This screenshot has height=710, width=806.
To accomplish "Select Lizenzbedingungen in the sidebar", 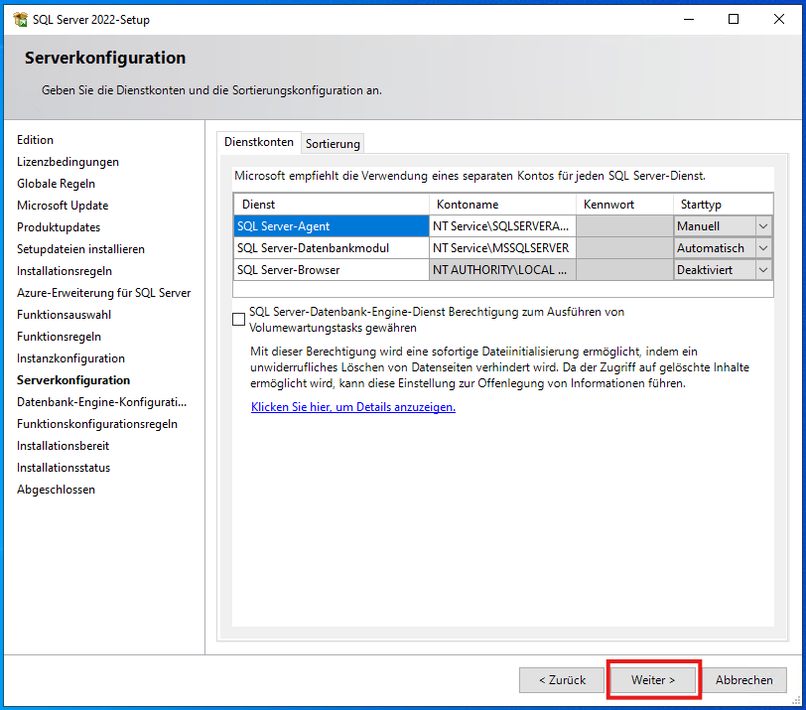I will (67, 161).
